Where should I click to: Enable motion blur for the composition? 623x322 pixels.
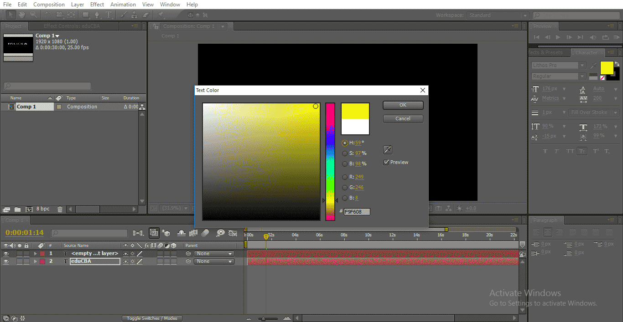pos(205,233)
